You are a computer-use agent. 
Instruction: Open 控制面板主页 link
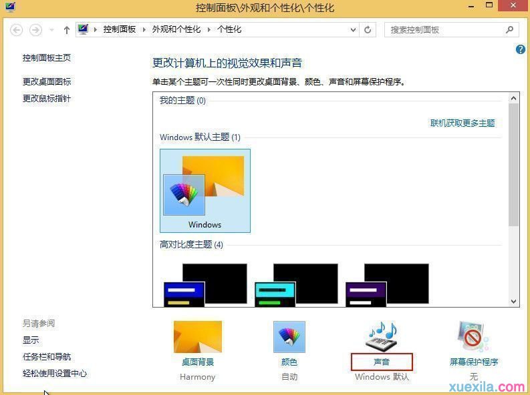point(47,57)
